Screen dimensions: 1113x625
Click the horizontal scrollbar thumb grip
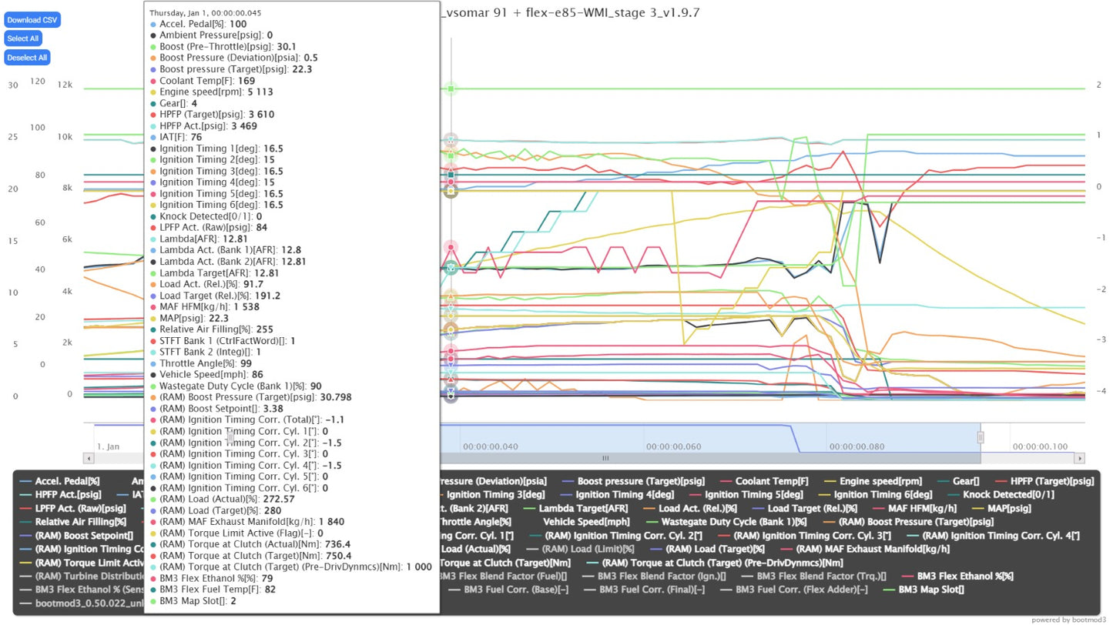[605, 458]
